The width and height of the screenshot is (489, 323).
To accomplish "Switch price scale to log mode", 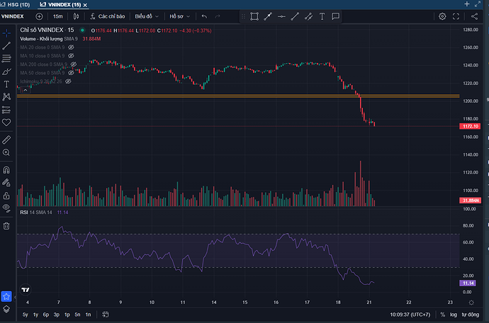I will tap(453, 314).
